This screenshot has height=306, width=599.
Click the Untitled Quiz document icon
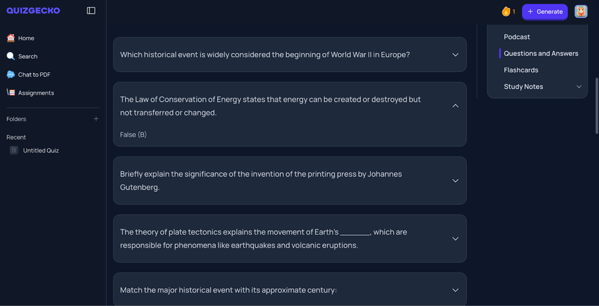(x=14, y=150)
